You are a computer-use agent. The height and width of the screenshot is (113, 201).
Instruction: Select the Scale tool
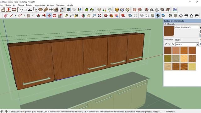coord(60,16)
